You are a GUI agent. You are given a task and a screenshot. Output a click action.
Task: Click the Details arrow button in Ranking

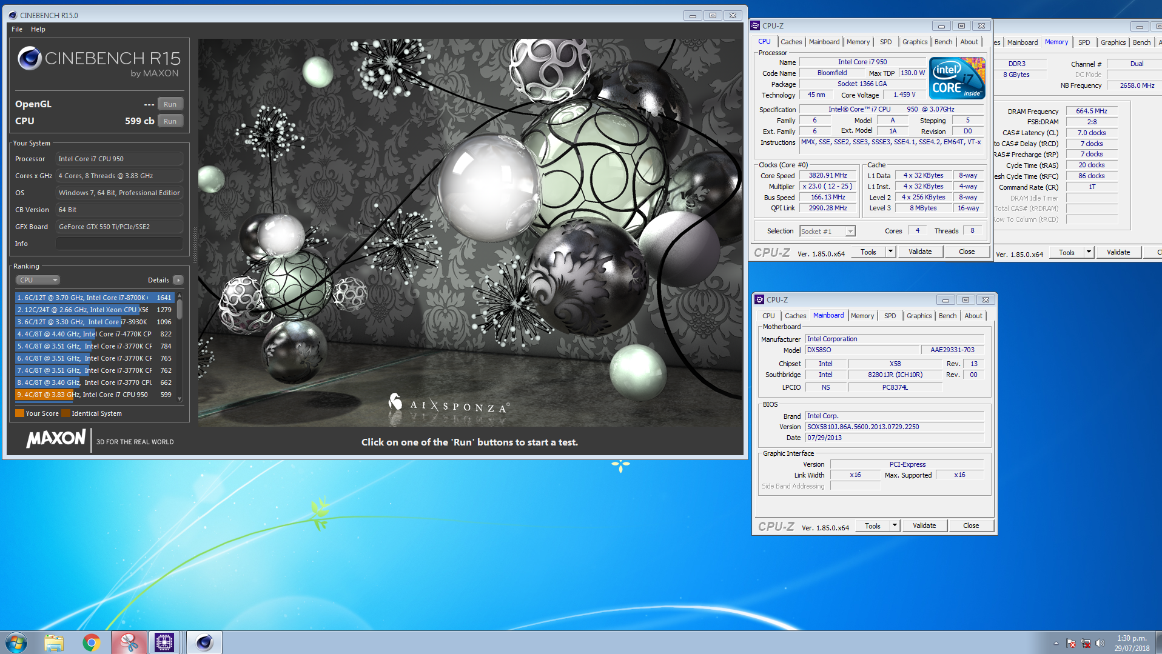click(x=178, y=280)
